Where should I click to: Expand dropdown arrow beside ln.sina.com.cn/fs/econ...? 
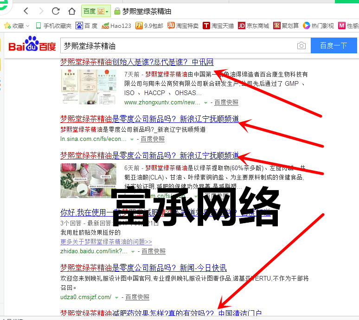132,140
